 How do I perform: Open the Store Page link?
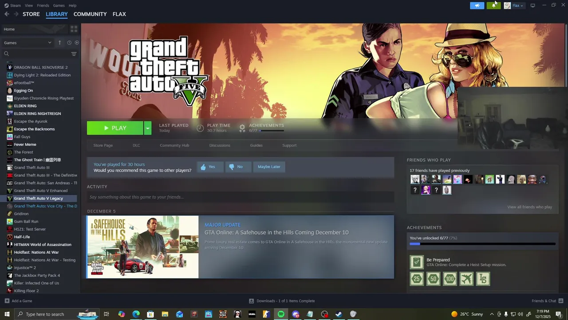click(103, 145)
